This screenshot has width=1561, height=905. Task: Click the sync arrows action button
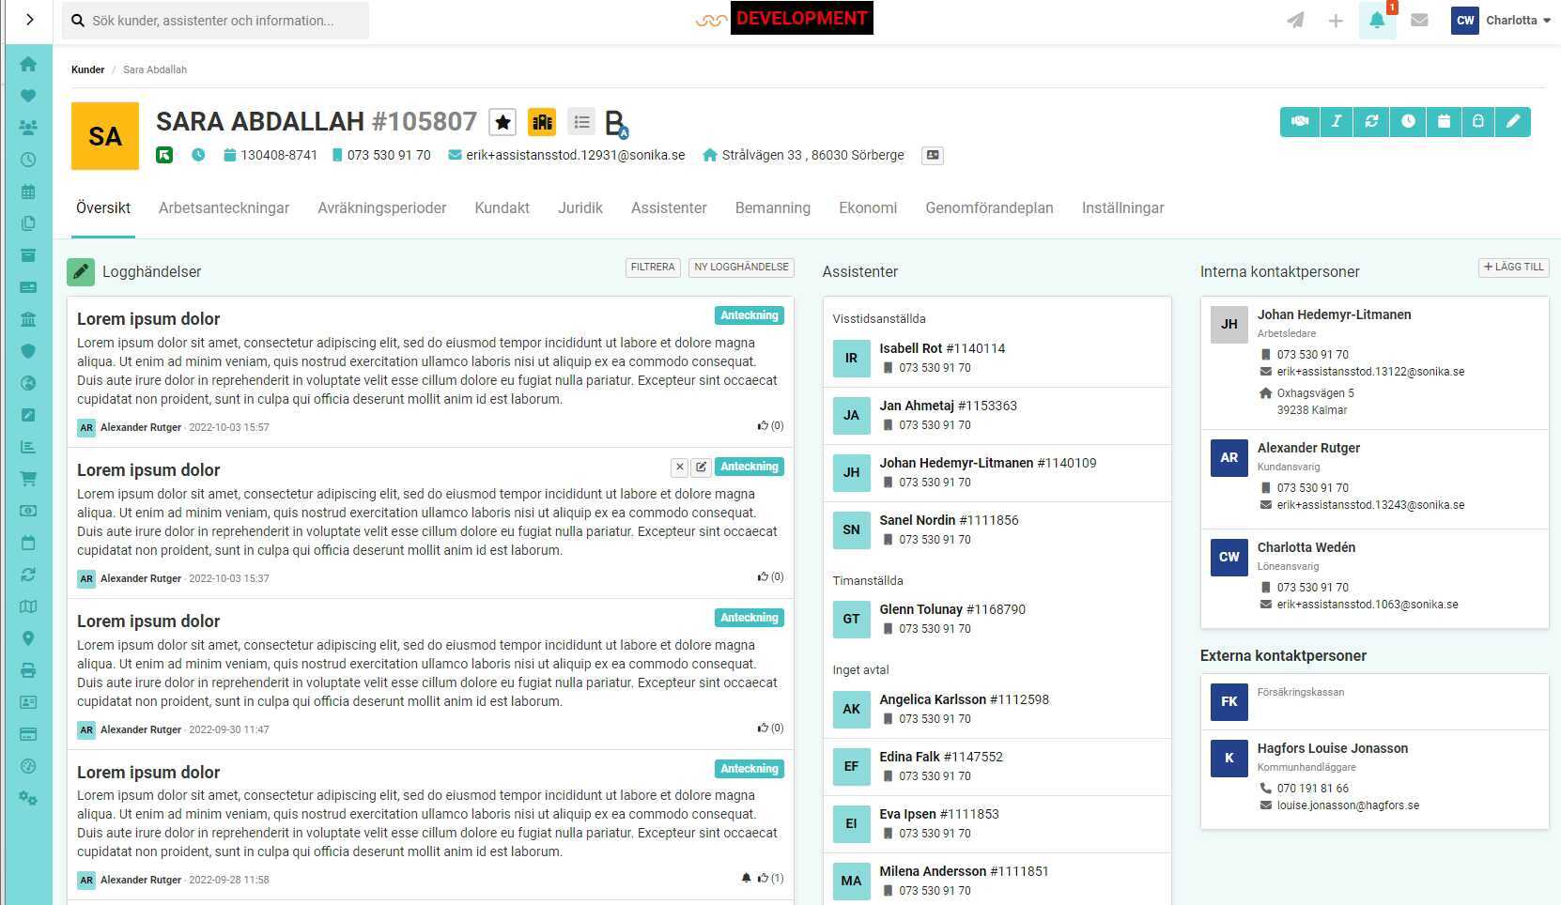pyautogui.click(x=1371, y=122)
